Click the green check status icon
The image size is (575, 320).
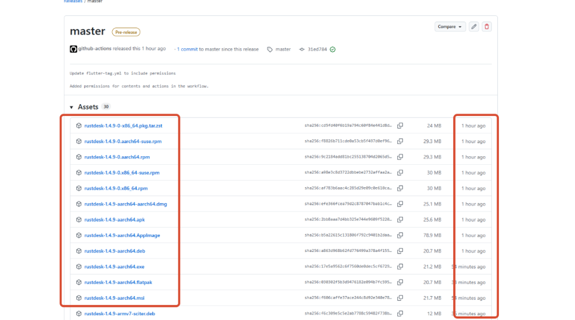[x=333, y=49]
